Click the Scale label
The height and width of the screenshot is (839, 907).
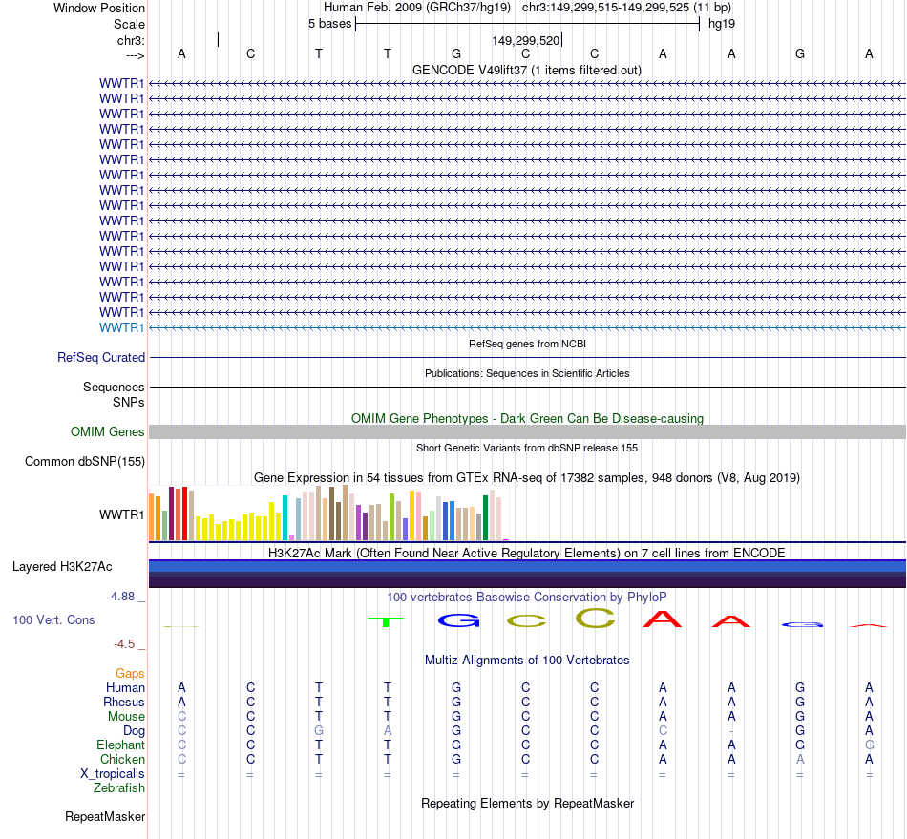[x=129, y=24]
